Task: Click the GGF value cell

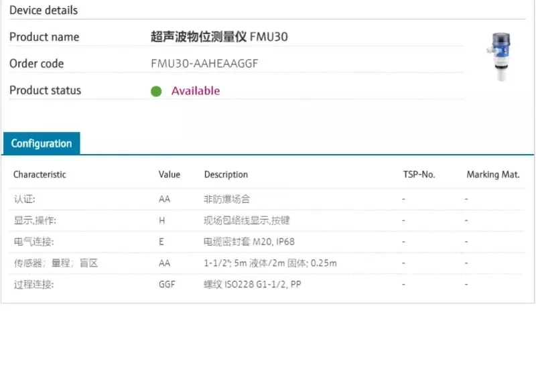Action: coord(167,285)
